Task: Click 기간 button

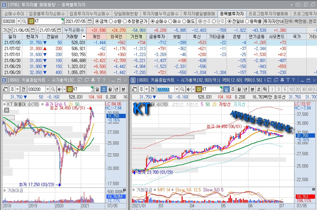Action: pos(7,30)
